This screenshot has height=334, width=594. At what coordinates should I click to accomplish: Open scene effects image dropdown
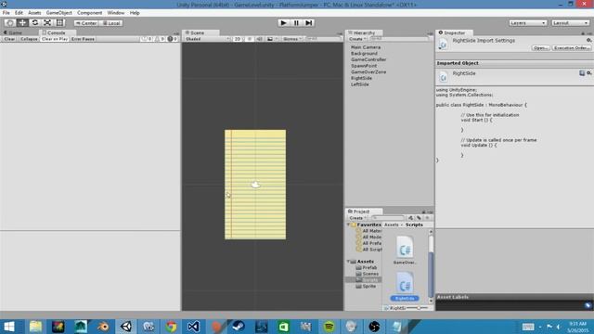(272, 39)
